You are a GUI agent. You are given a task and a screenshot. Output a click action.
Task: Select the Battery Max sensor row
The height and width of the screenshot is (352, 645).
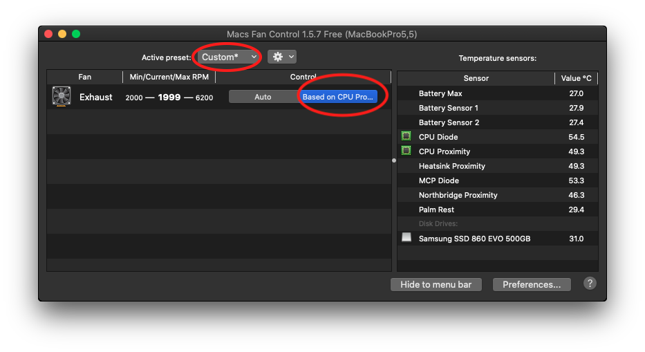coord(498,93)
